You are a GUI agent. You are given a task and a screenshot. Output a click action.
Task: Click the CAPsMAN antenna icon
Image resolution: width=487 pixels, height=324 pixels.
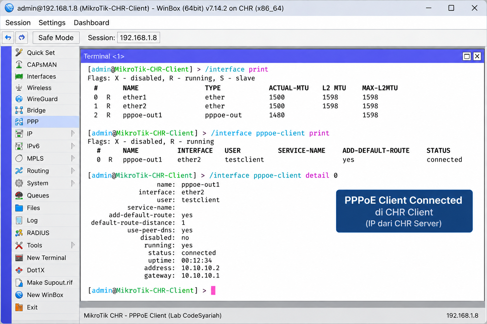(x=19, y=65)
